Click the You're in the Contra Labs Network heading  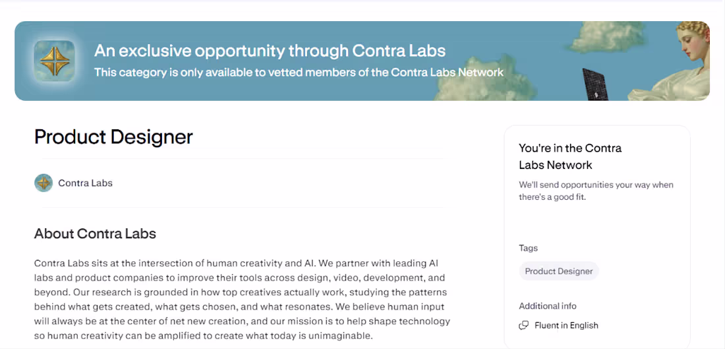(570, 156)
